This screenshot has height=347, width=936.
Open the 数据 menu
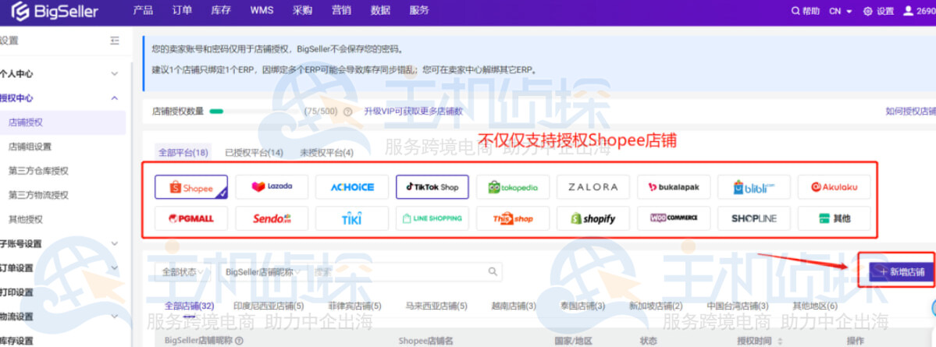pyautogui.click(x=380, y=10)
